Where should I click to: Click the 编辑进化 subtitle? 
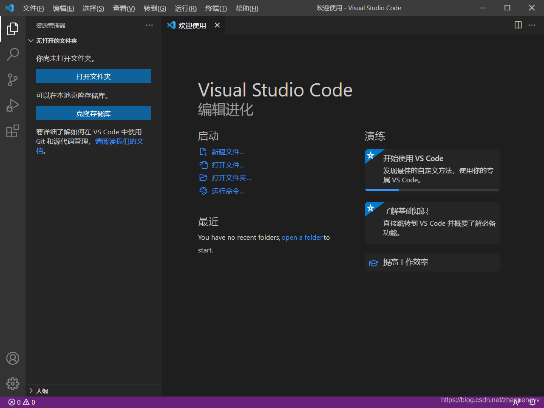tap(226, 110)
